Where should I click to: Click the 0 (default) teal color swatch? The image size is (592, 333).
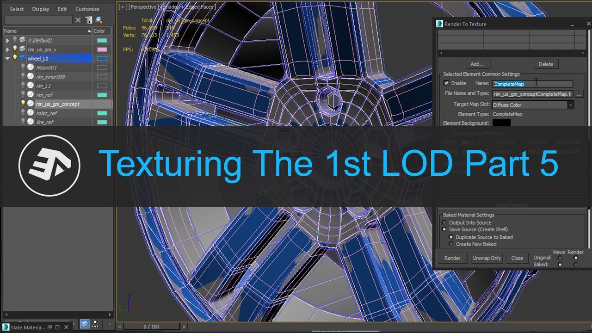pyautogui.click(x=102, y=40)
